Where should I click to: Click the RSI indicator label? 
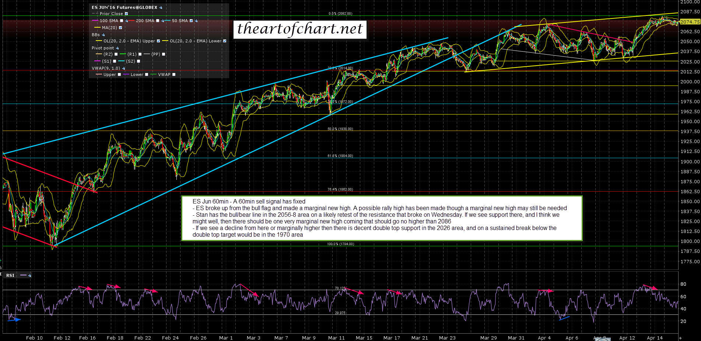pyautogui.click(x=10, y=275)
